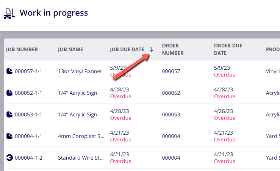Open job number 000004-1-2
Screen dimensions: 280x171
28,158
